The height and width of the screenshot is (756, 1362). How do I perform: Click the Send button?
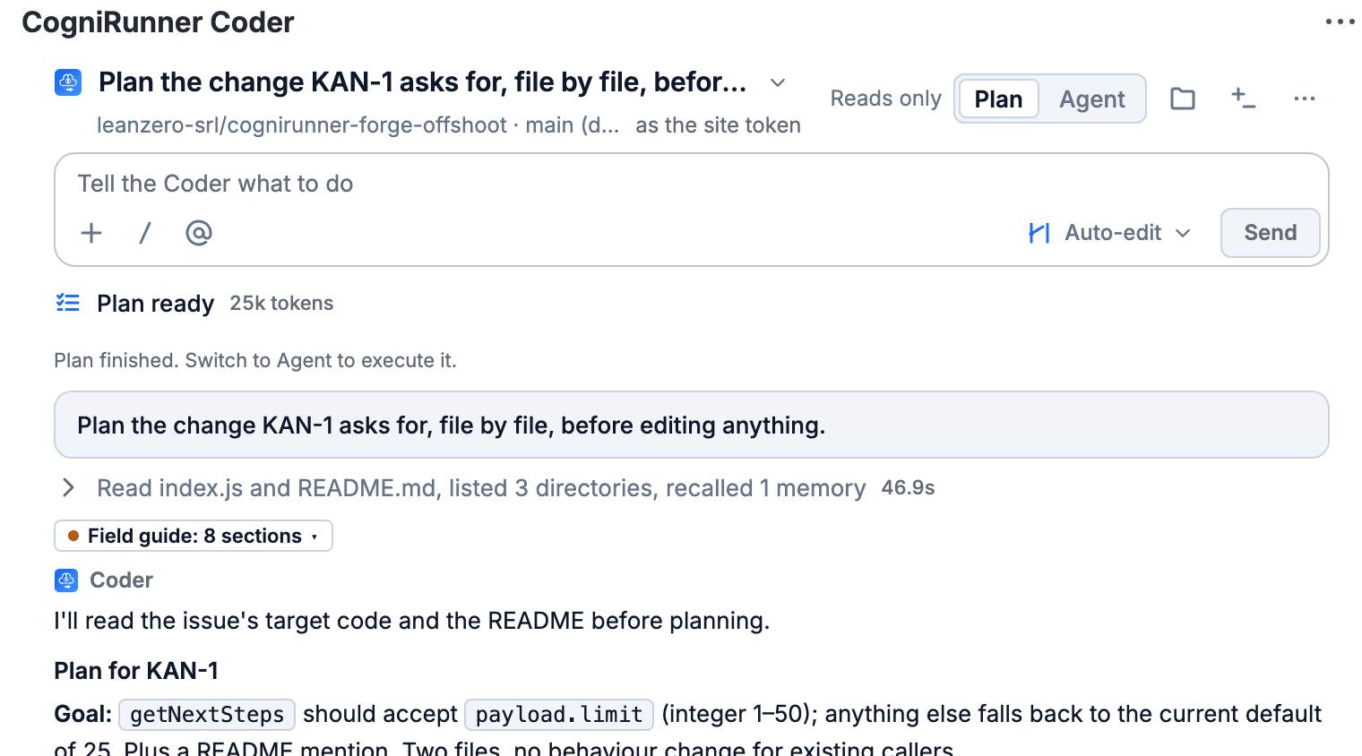pyautogui.click(x=1270, y=233)
